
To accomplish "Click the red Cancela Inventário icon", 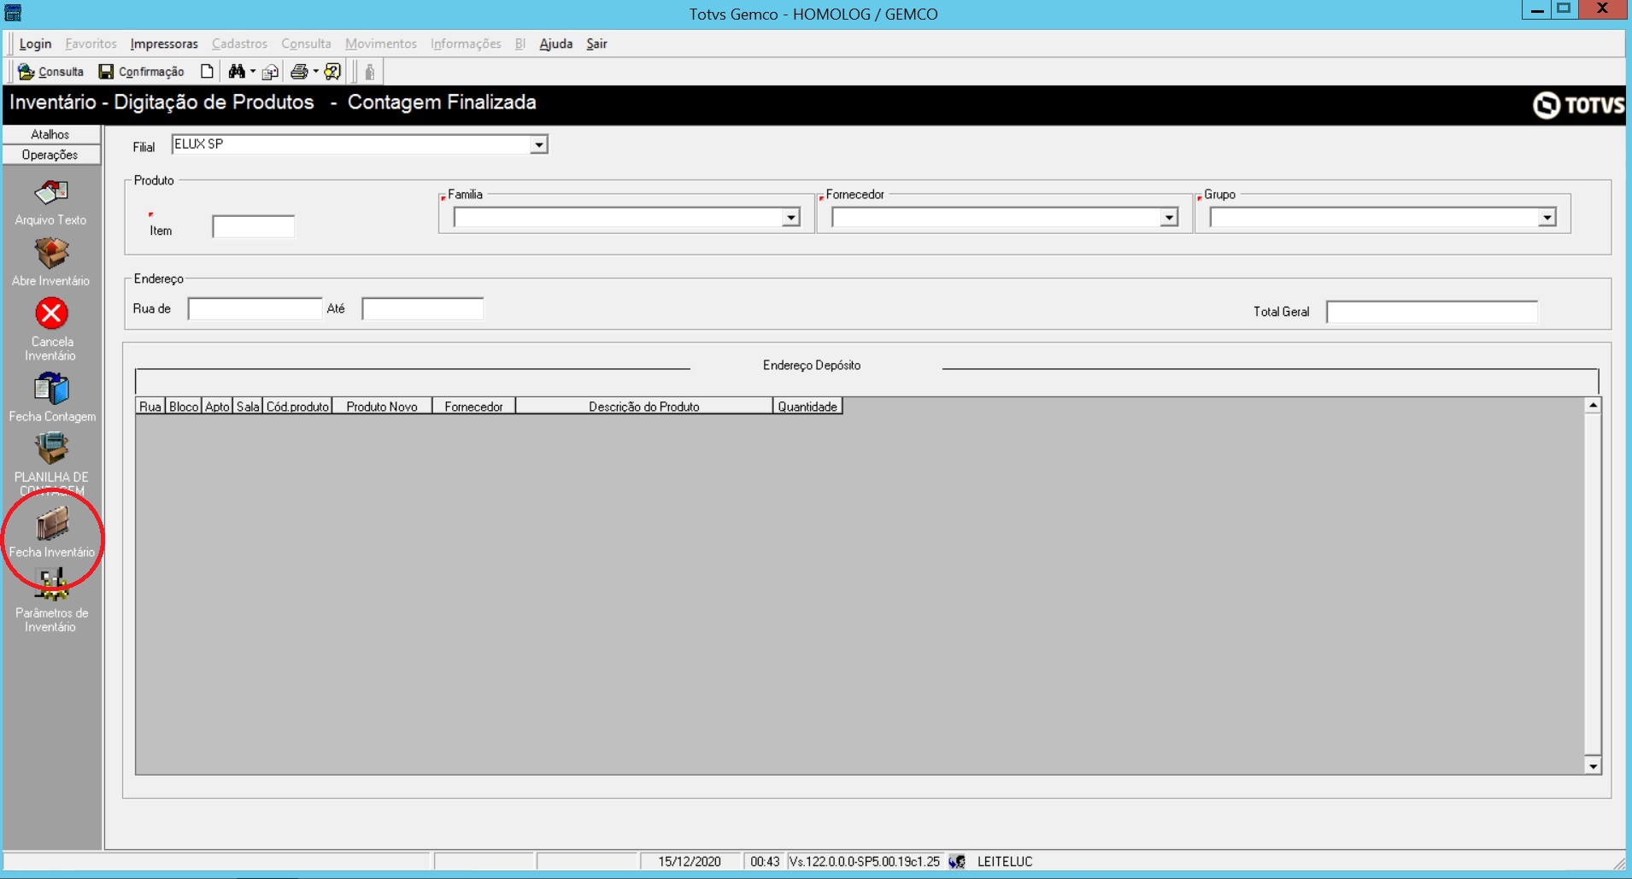I will pos(51,314).
